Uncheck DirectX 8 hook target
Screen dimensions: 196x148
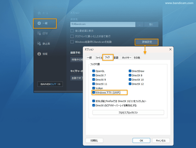(x=130, y=75)
